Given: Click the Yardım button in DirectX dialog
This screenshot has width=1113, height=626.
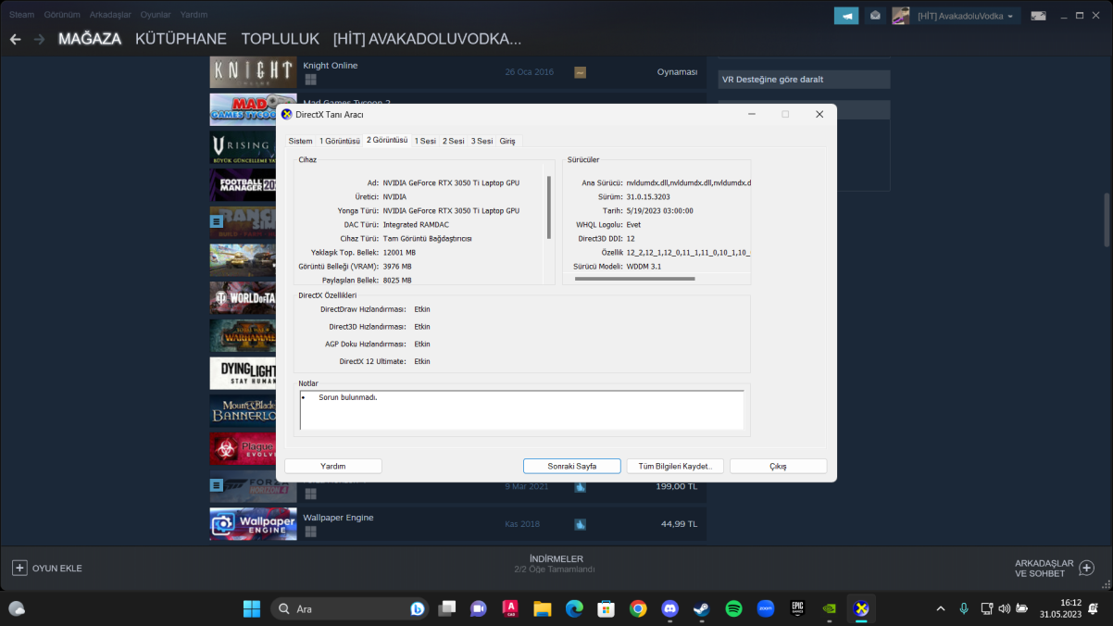Looking at the screenshot, I should [x=333, y=466].
